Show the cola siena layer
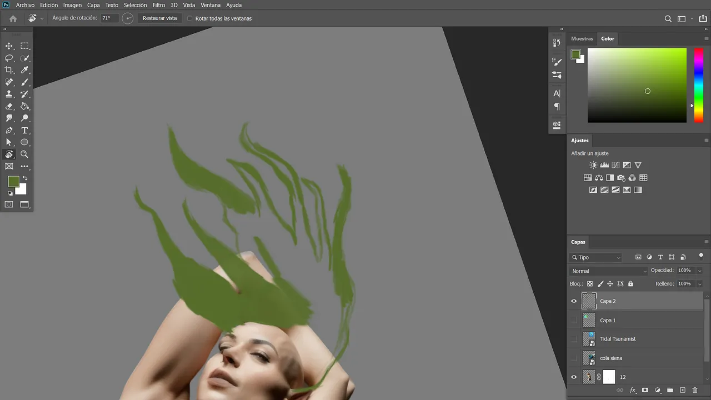 point(574,358)
